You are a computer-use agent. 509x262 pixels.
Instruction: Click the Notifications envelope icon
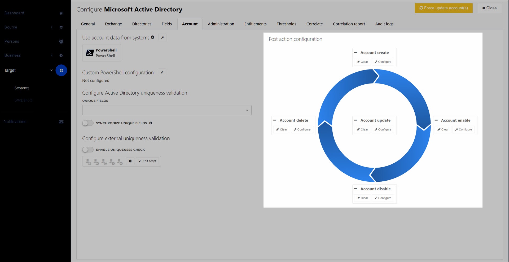click(x=61, y=122)
